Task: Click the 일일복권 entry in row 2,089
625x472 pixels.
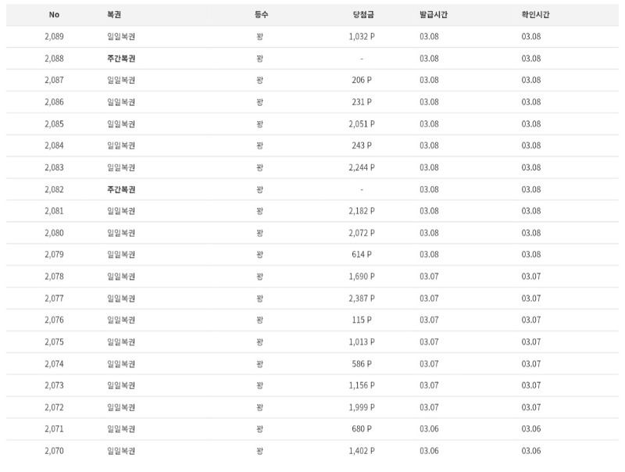Action: click(x=121, y=37)
